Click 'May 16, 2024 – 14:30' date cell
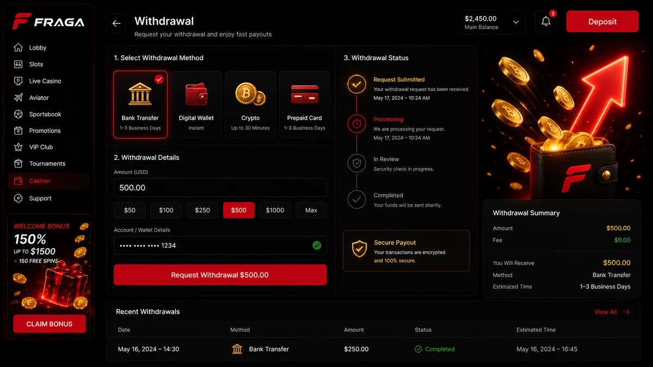653x367 pixels. tap(149, 349)
